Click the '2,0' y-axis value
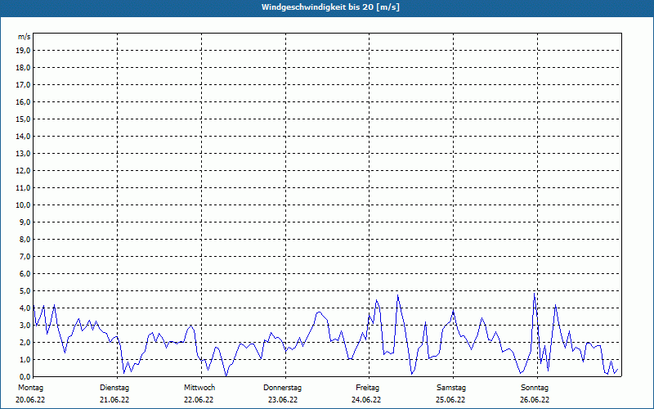The height and width of the screenshot is (409, 654). pos(25,342)
